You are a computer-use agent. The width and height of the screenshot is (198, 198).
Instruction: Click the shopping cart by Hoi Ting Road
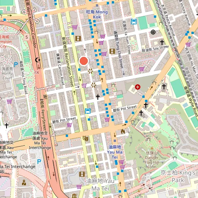tap(9, 101)
